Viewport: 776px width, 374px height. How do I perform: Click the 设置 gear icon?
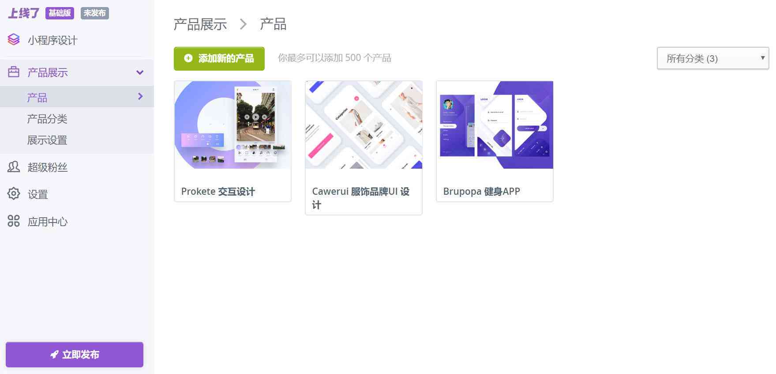14,194
